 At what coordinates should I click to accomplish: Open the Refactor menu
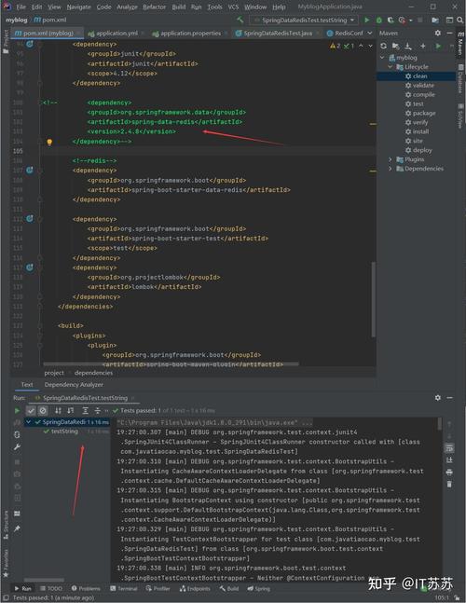154,7
